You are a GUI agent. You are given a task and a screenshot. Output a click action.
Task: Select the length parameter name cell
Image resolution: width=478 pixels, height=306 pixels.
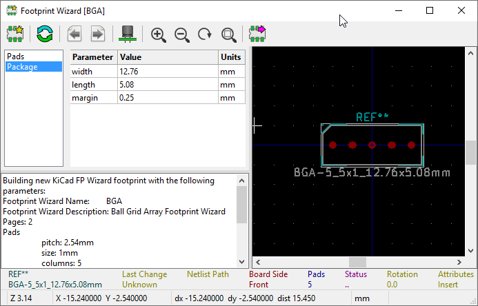coord(94,85)
